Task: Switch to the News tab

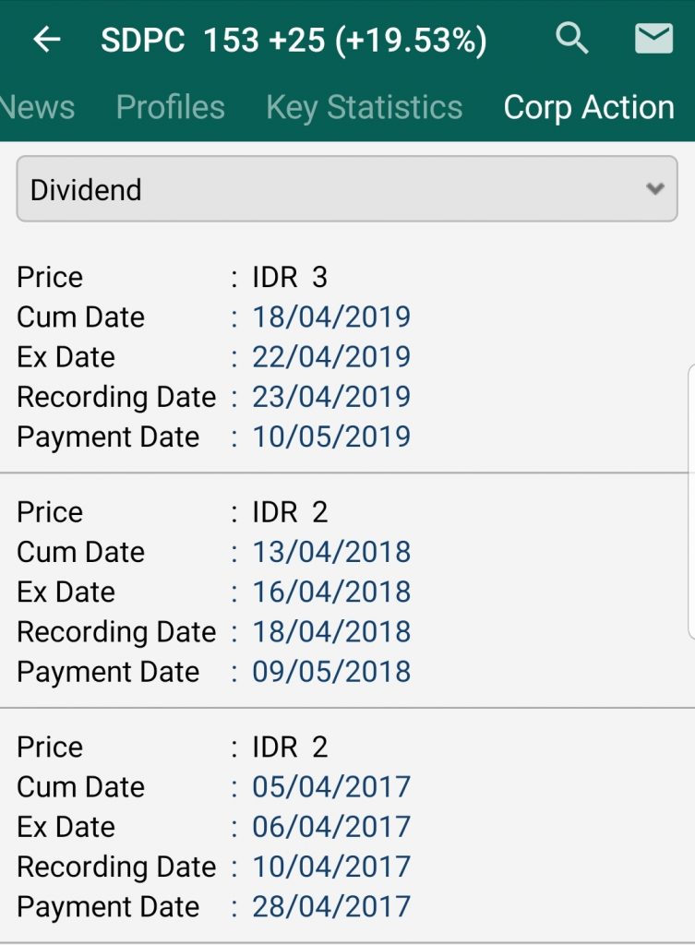Action: (x=37, y=107)
